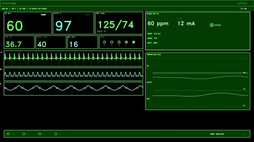Open blood pressure tile showing 125/74
Viewport: 254px width, 142px height.
coord(119,23)
